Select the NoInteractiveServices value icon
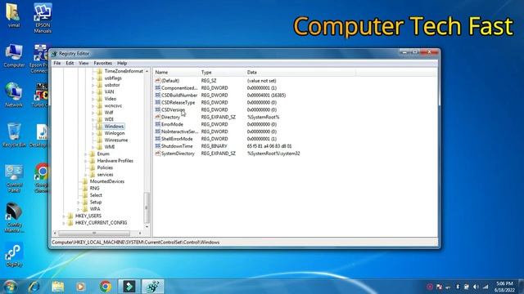This screenshot has width=524, height=294. point(158,131)
